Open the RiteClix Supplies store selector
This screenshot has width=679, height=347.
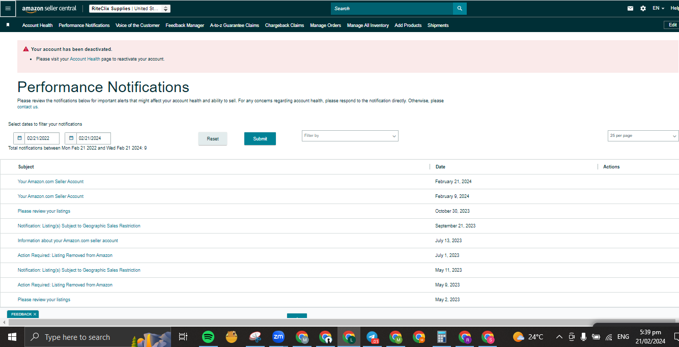tap(130, 9)
